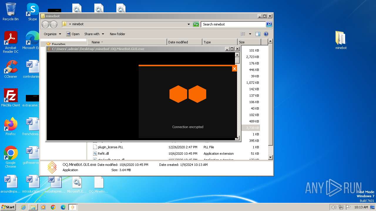Screen dimensions: 376x211
Task: Open controlanim Word document icon
Action: (x=32, y=69)
